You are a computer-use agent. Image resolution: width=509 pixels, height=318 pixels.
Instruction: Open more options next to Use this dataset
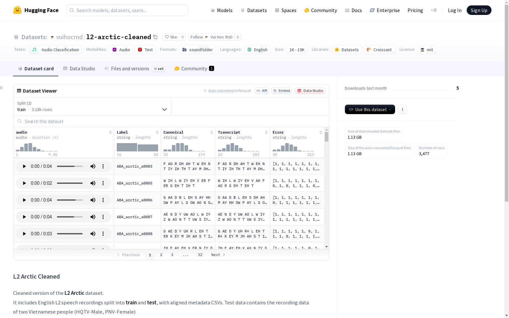(x=402, y=109)
